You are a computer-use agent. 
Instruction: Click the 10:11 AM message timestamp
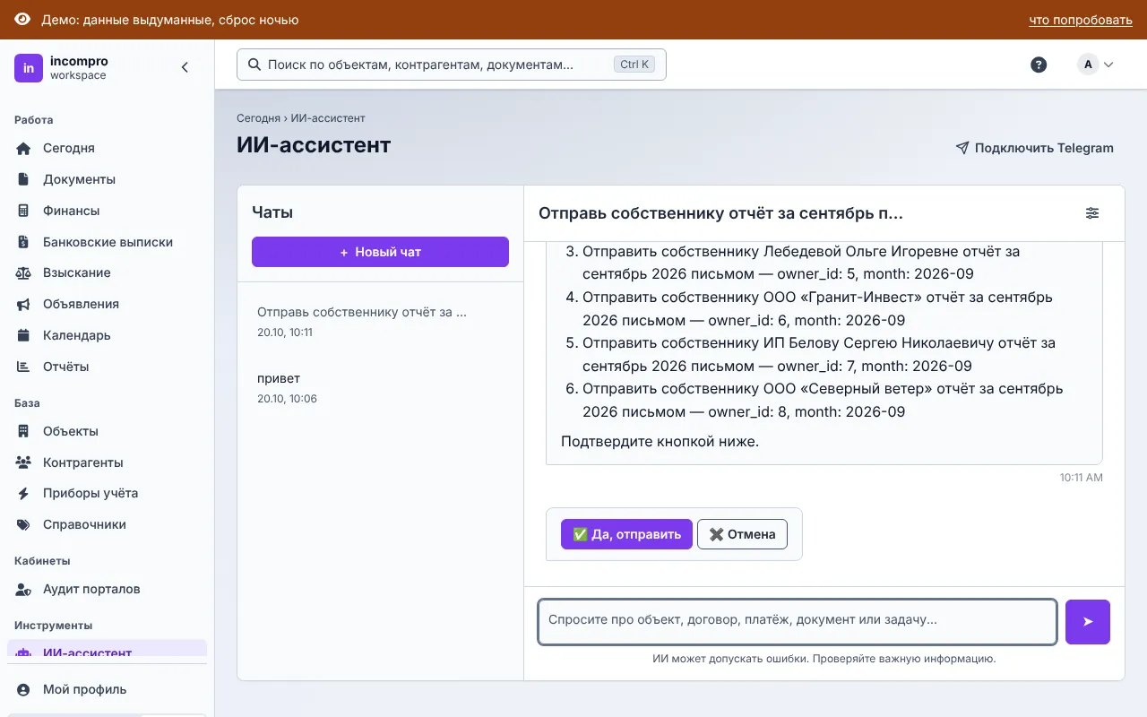pos(1082,478)
